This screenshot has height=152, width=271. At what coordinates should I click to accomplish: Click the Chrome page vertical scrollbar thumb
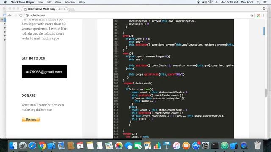point(266,92)
